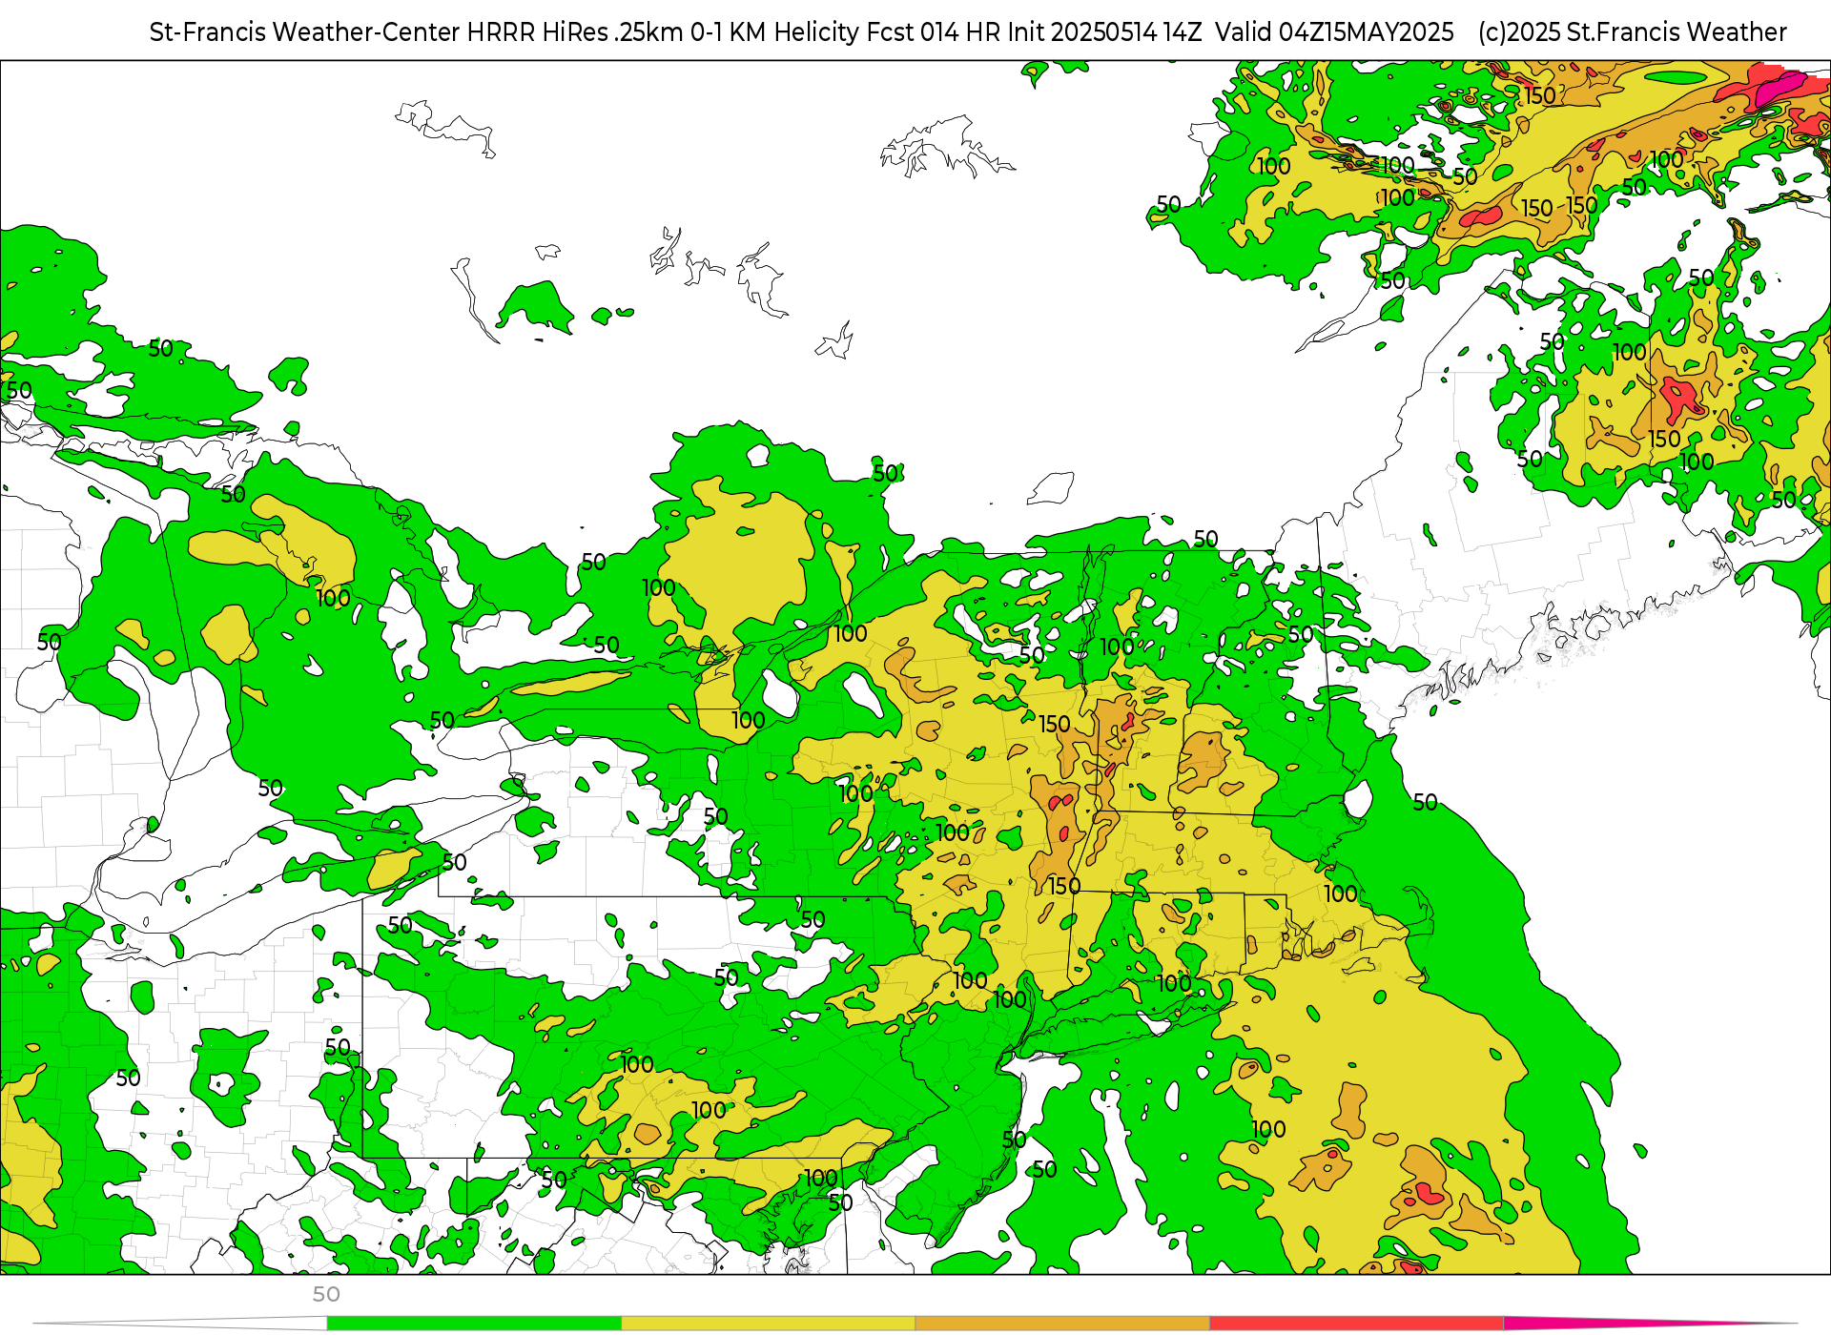Click the green segment of the color bar

pos(474,1324)
